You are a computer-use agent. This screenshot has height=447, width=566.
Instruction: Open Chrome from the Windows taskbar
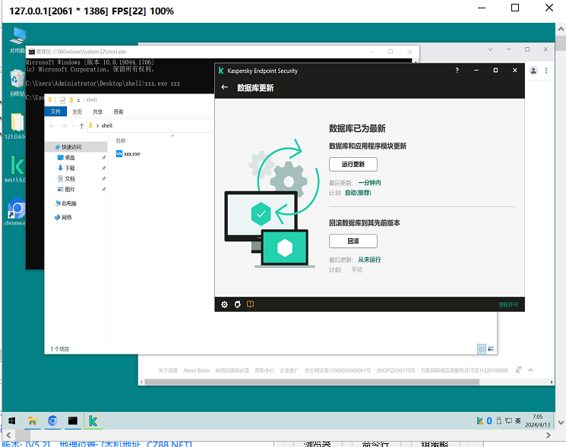pyautogui.click(x=53, y=420)
